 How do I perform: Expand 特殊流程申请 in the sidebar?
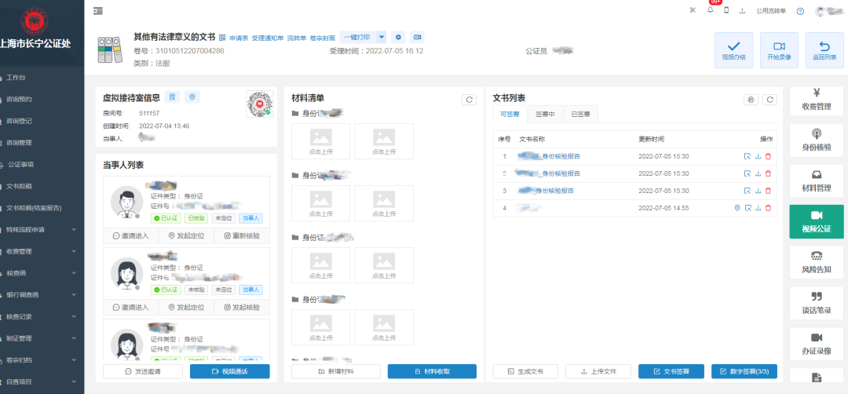[42, 230]
